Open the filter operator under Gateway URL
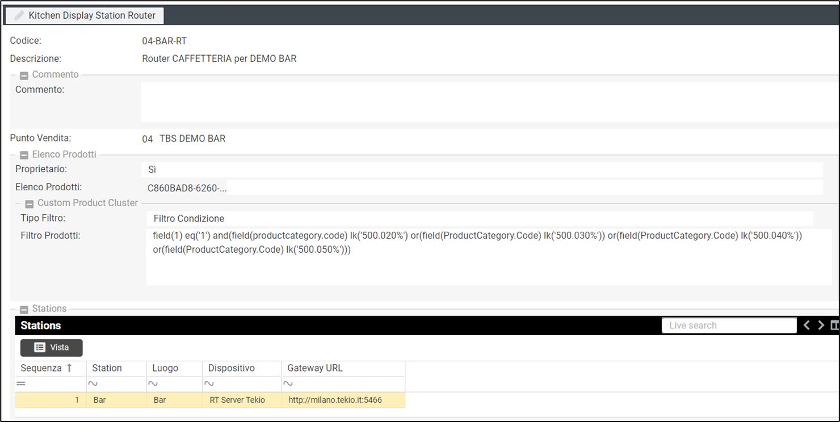 point(288,384)
